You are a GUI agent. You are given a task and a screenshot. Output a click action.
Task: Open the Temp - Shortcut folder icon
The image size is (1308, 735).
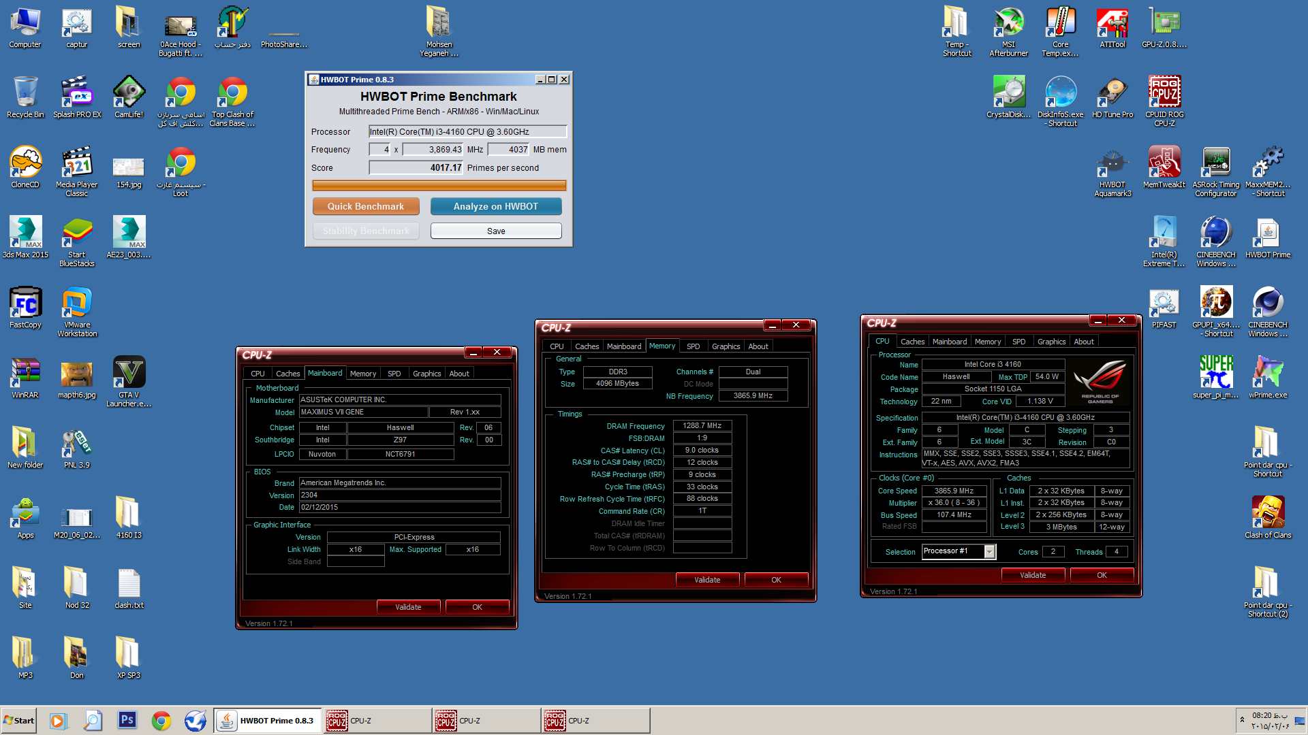pyautogui.click(x=956, y=31)
